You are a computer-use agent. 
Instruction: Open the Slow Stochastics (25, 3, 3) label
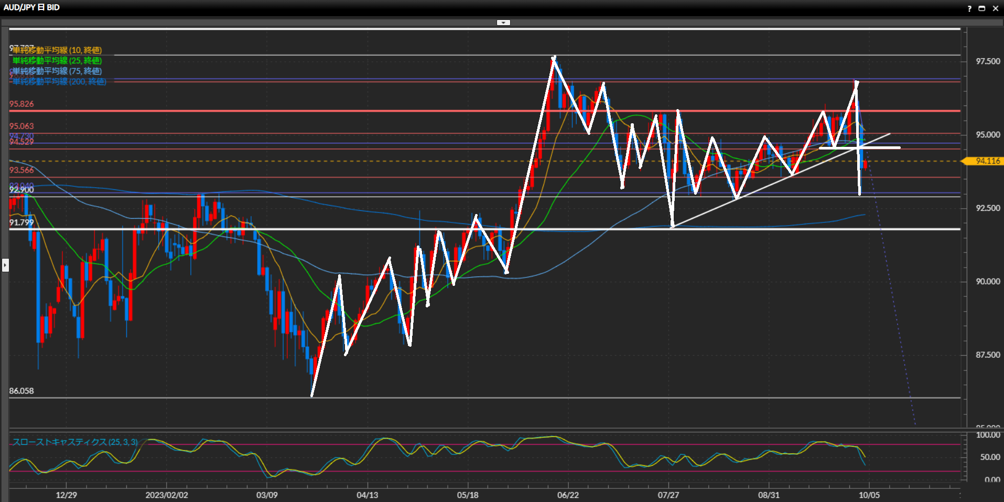[75, 442]
